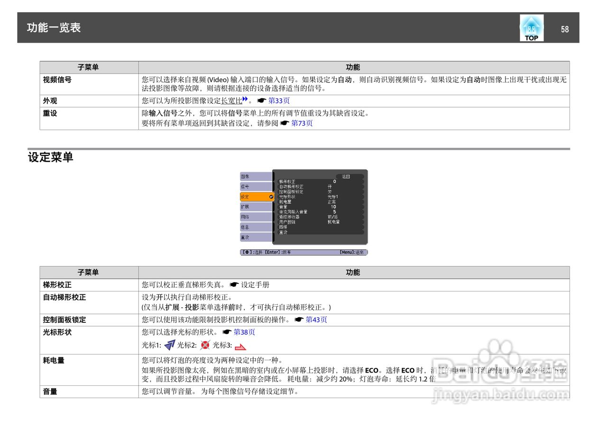Choose 用户按钮 row in projector menu
Screen dimensions: 607x429
(321, 222)
